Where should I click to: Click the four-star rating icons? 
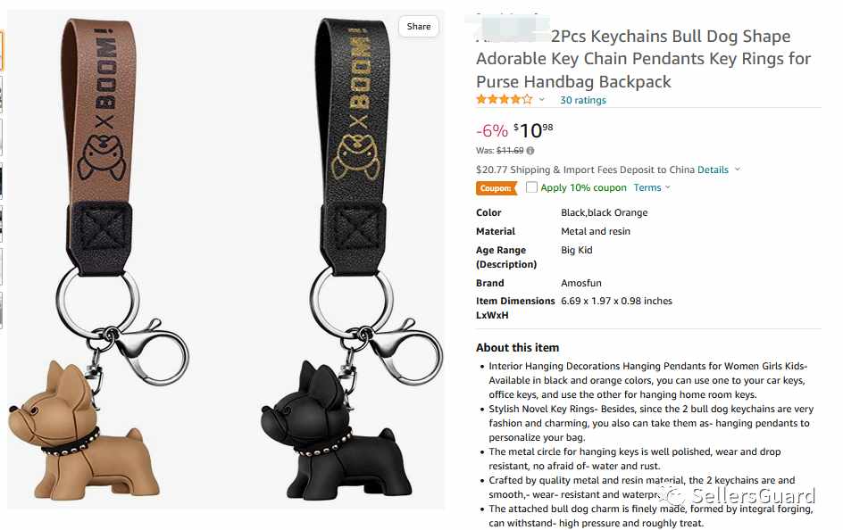point(504,99)
